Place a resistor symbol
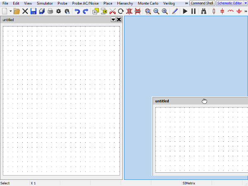The height and width of the screenshot is (186, 248). [214, 12]
